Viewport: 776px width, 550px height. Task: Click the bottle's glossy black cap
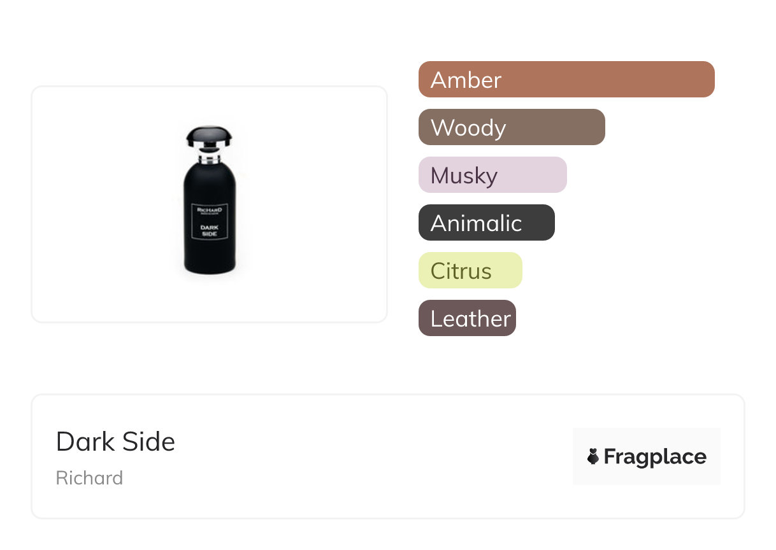click(209, 136)
